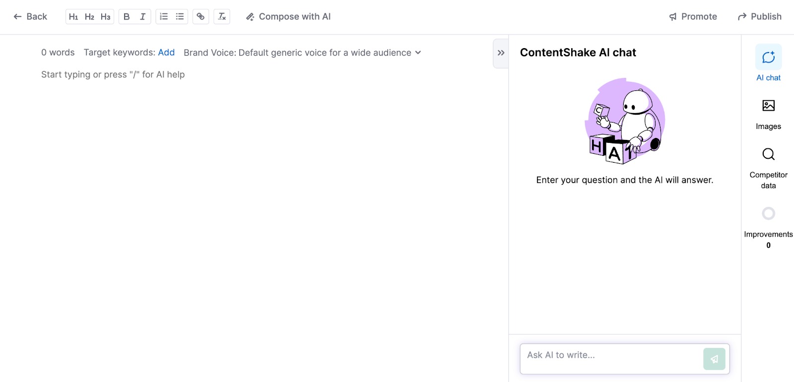Clear text formatting
This screenshot has height=382, width=794.
(222, 17)
